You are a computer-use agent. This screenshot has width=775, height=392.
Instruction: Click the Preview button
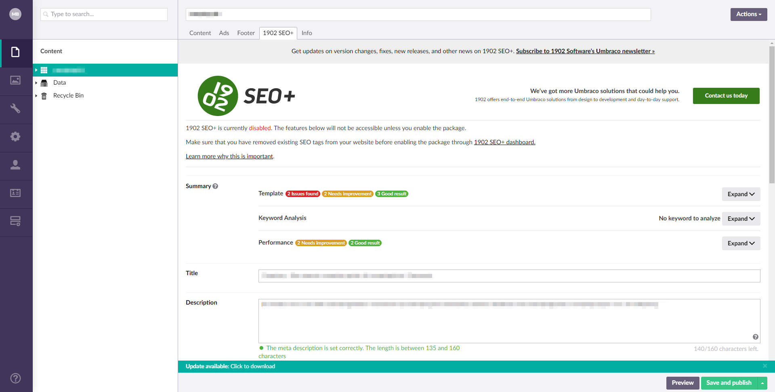683,383
